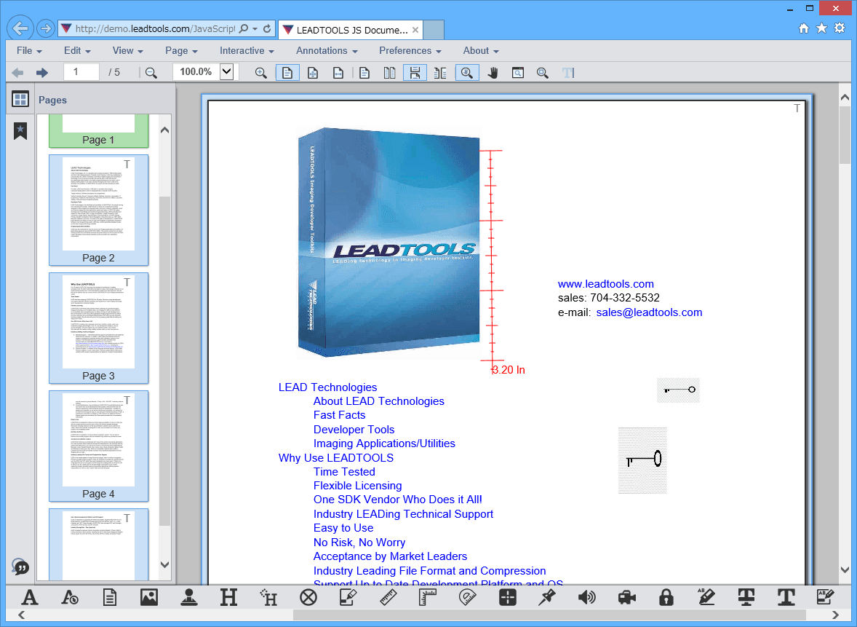857x627 pixels.
Task: Click the zoom in magnifier
Action: click(260, 73)
